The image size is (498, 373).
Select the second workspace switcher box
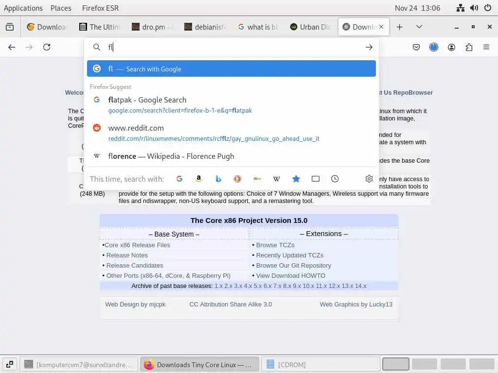click(x=424, y=364)
